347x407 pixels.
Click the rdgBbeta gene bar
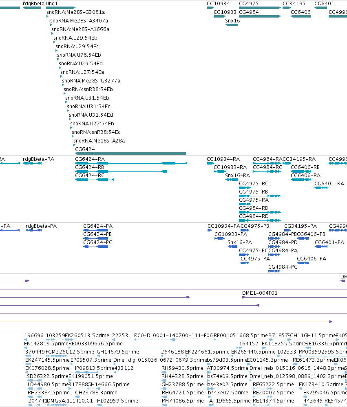point(32,8)
